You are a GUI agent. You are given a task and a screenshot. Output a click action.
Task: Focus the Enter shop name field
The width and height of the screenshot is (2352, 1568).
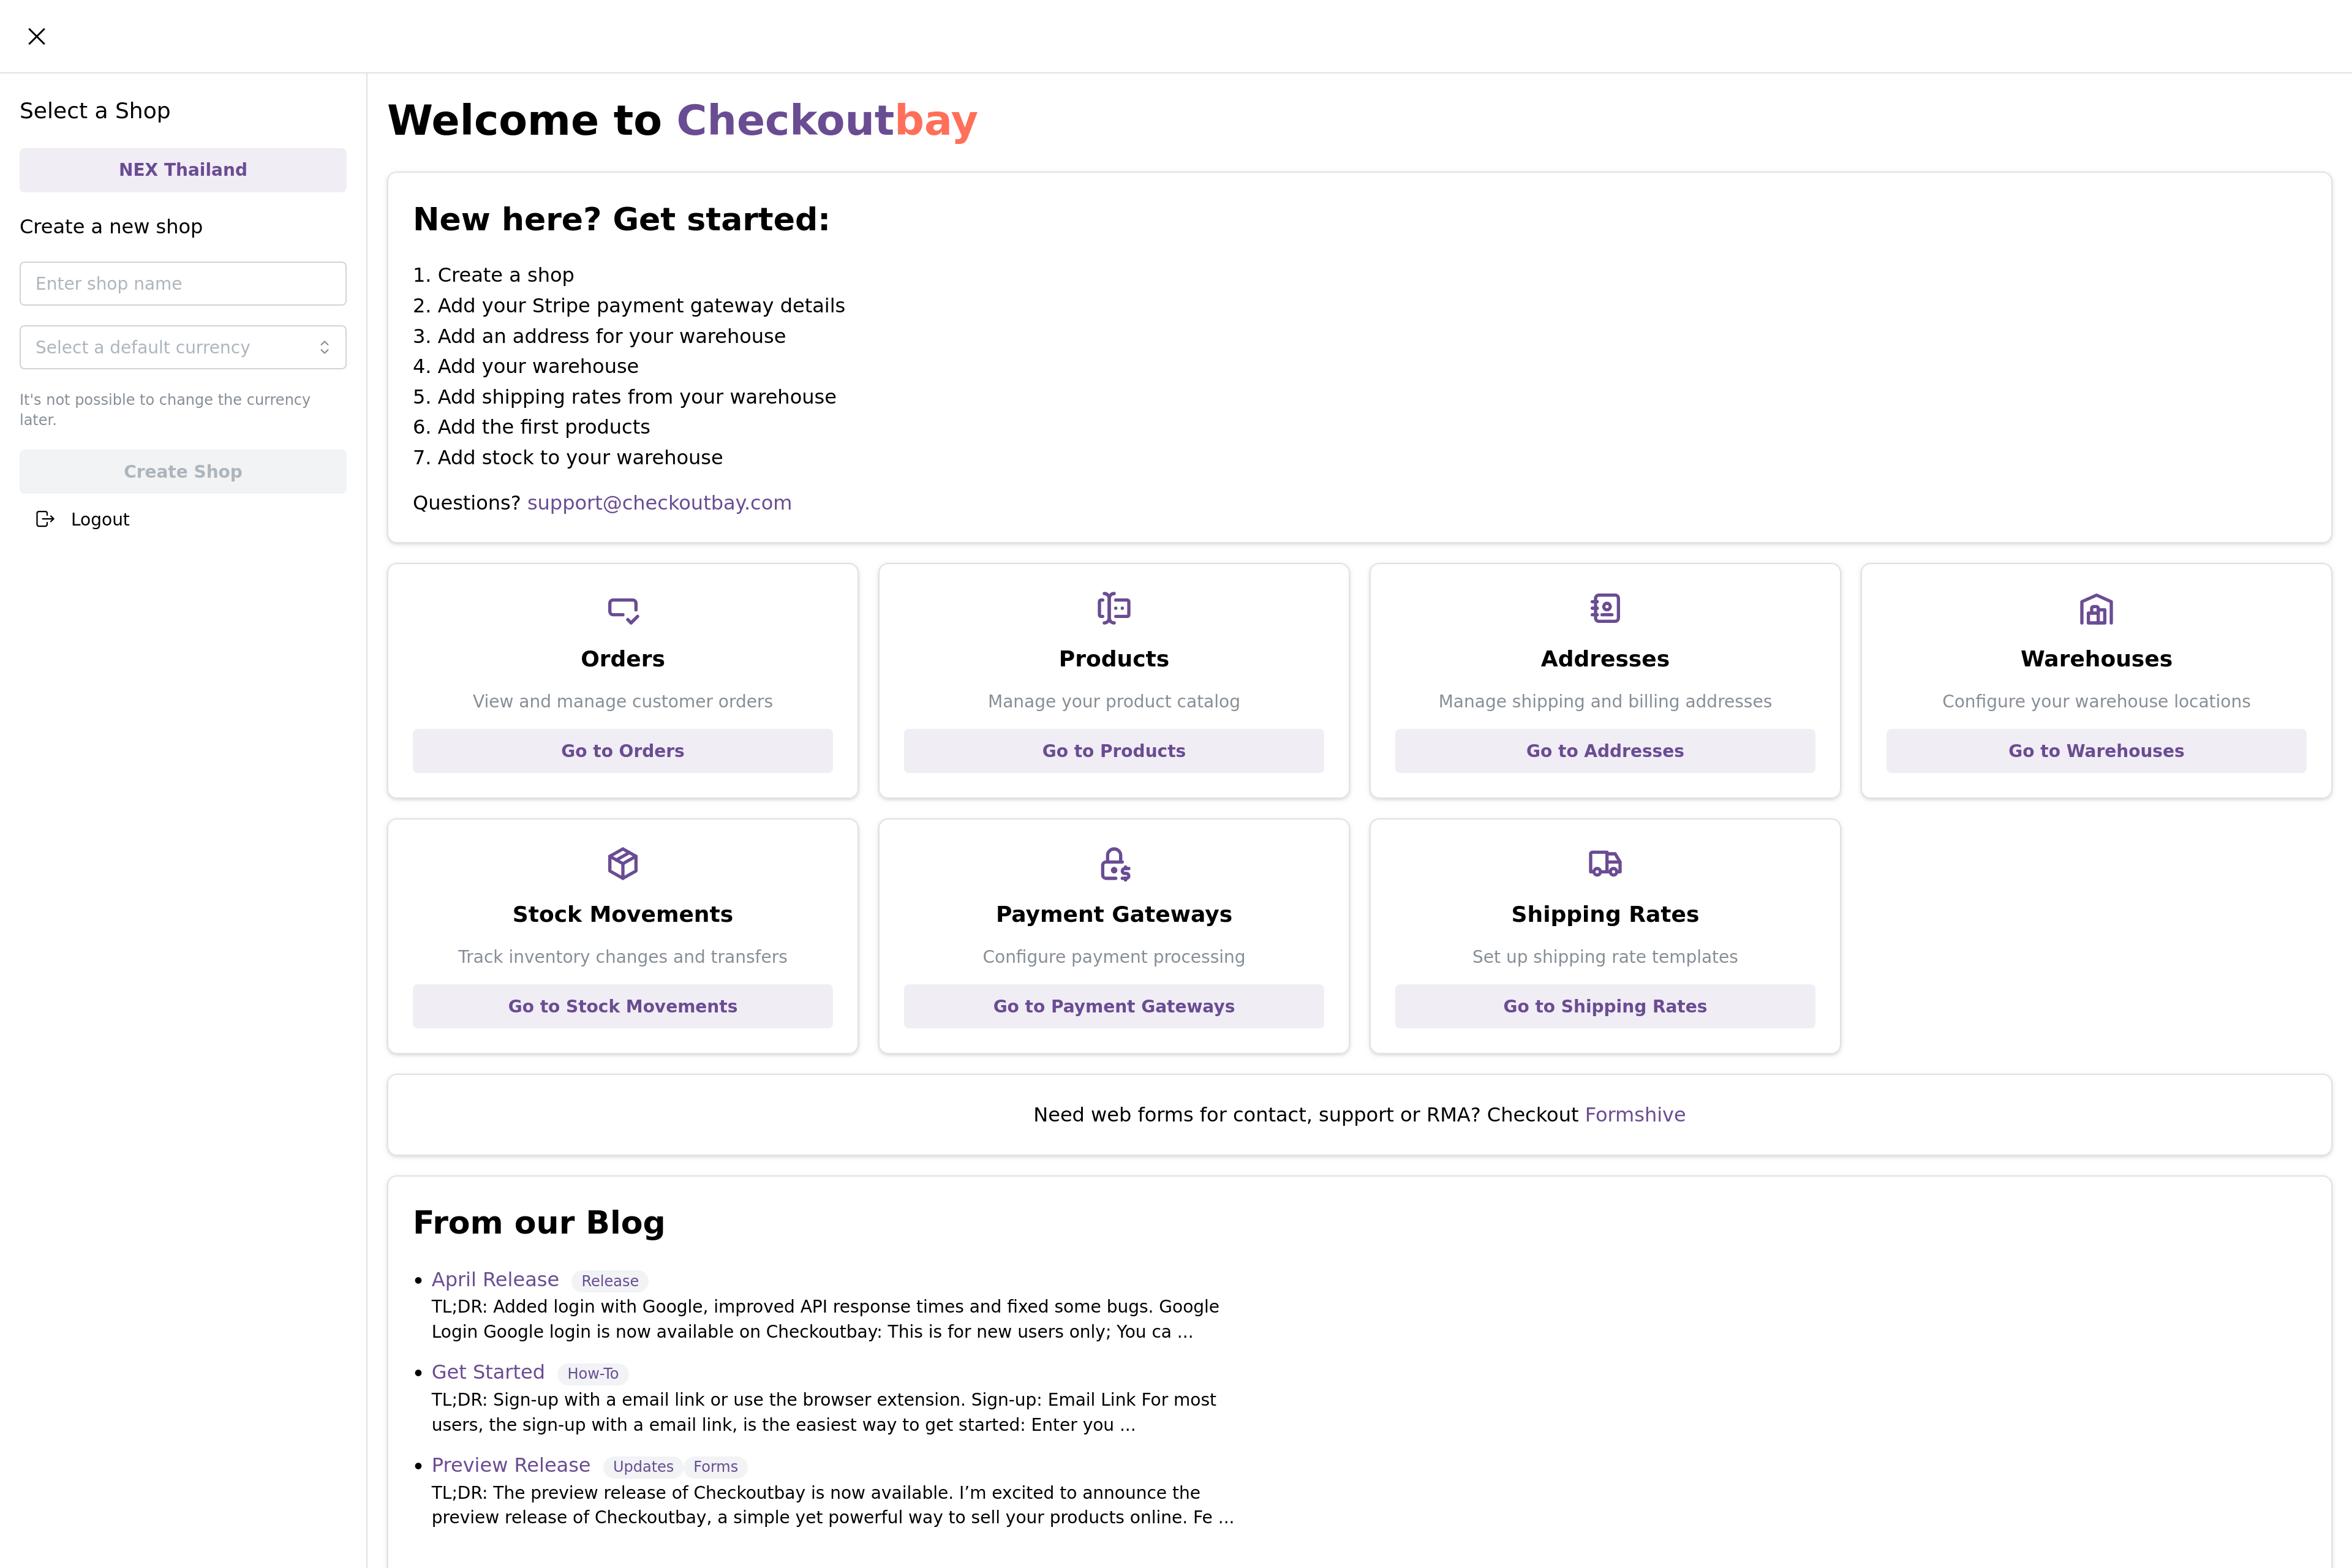click(x=183, y=284)
